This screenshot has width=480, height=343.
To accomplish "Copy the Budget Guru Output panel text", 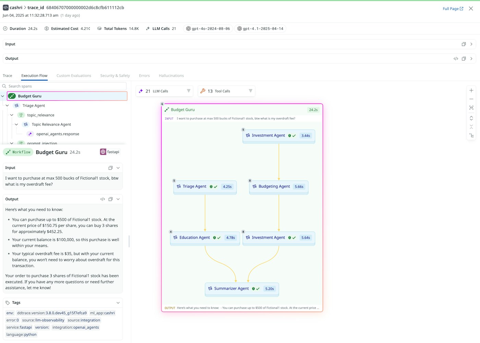I will click(x=110, y=199).
